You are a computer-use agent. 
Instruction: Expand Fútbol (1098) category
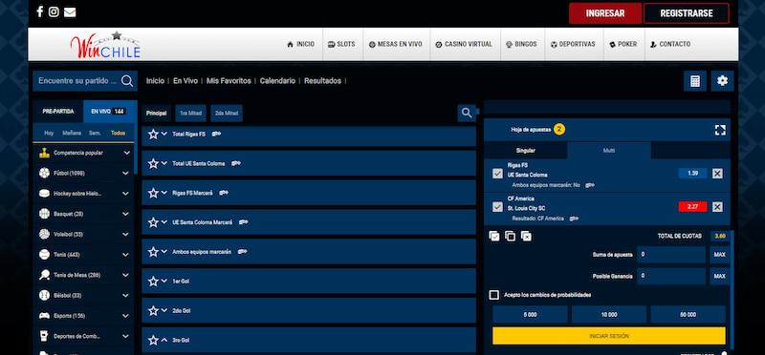[x=126, y=174]
